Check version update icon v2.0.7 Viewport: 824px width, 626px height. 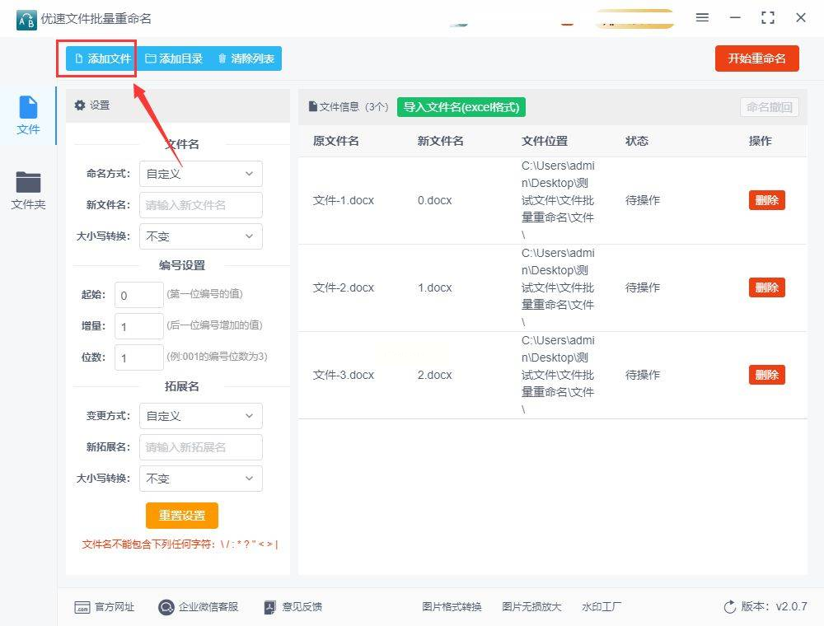pyautogui.click(x=729, y=607)
